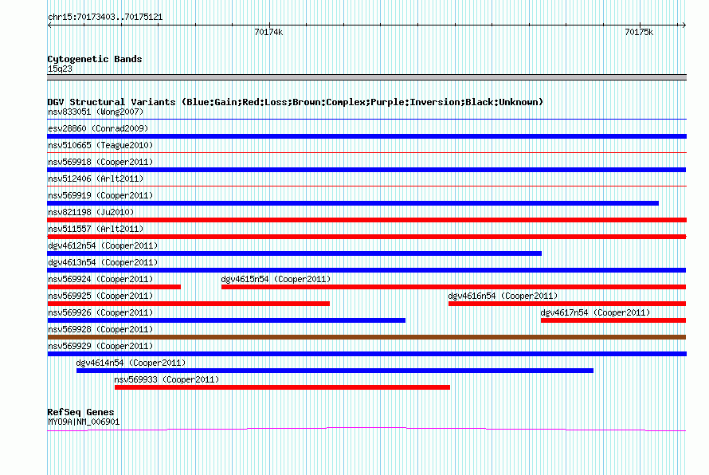Click the chr15:70173403..70175121 region label

[x=105, y=18]
